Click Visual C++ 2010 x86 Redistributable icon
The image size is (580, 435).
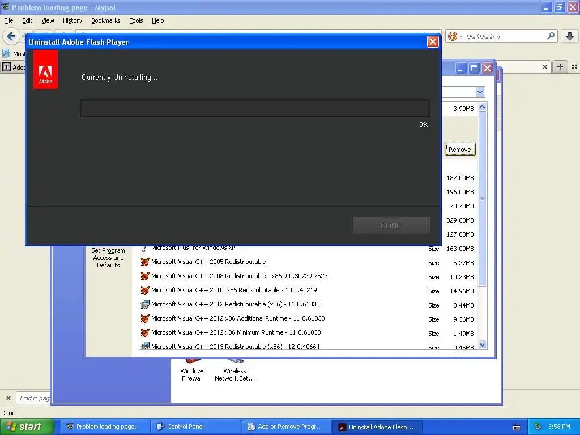[x=144, y=291]
